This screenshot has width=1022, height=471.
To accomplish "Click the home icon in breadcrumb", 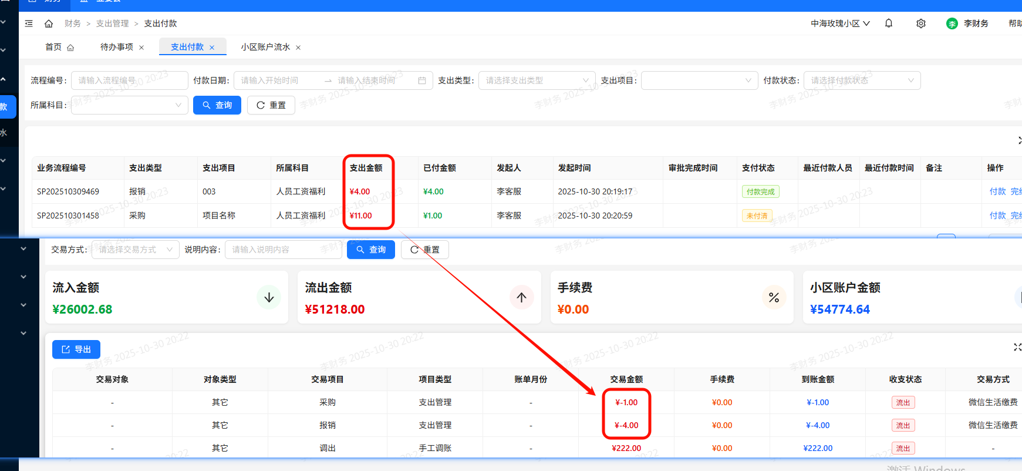I will (49, 23).
